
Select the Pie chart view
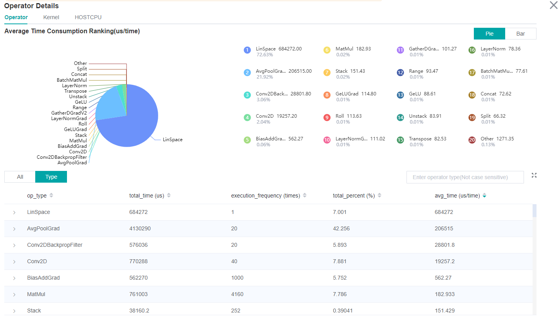coord(489,34)
